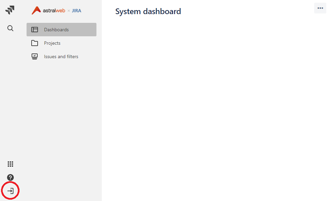The width and height of the screenshot is (329, 201).
Task: Open search with the magnifying glass icon
Action: click(10, 28)
